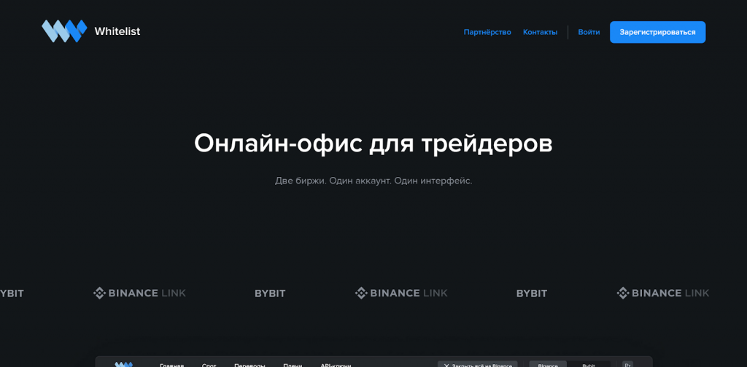
Task: Click the middle Binance Link diamond icon
Action: coord(361,293)
